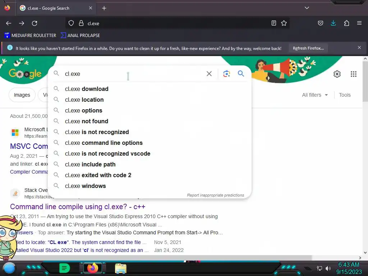Clear the search text with the X icon

(209, 74)
